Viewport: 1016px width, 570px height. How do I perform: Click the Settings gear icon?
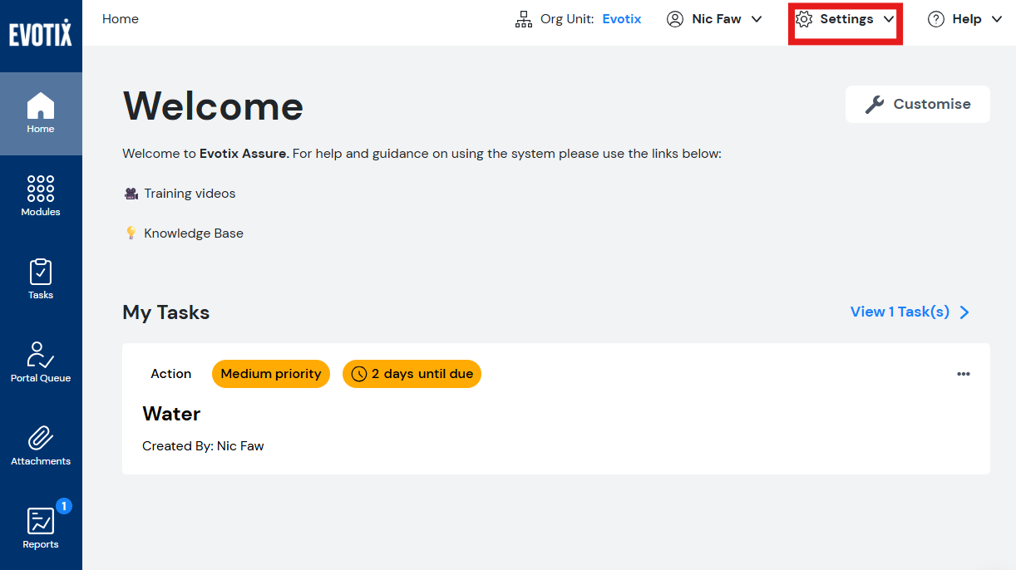pos(804,19)
